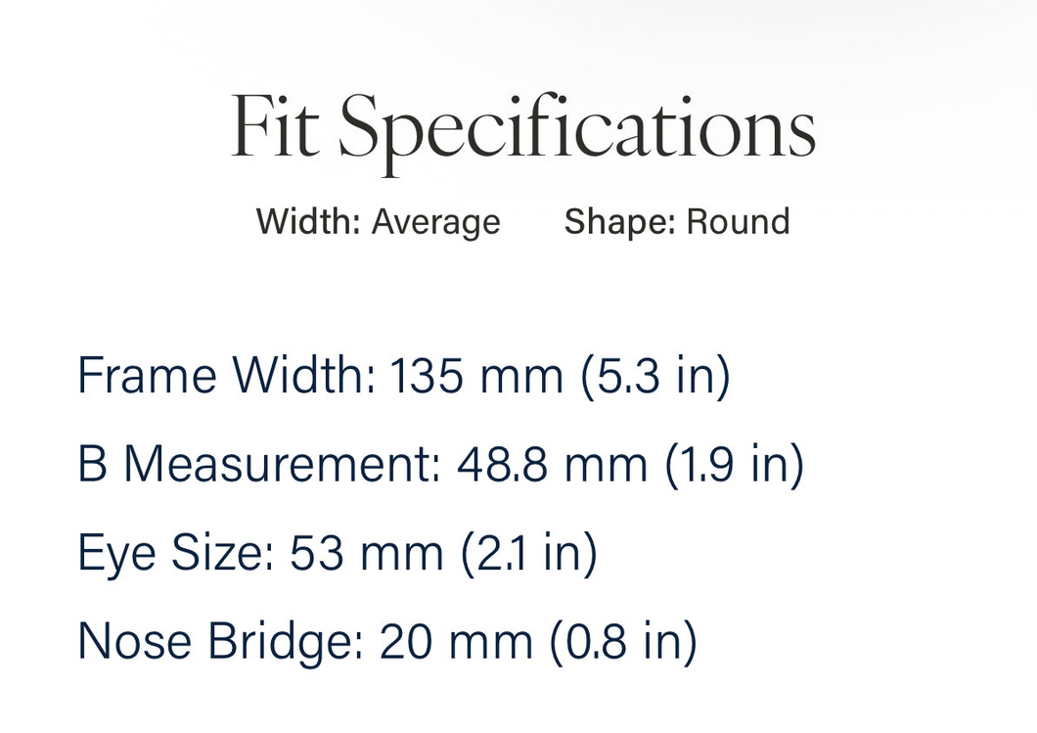Click the (0.8 in) conversion
Image resolution: width=1037 pixels, height=733 pixels.
[623, 642]
